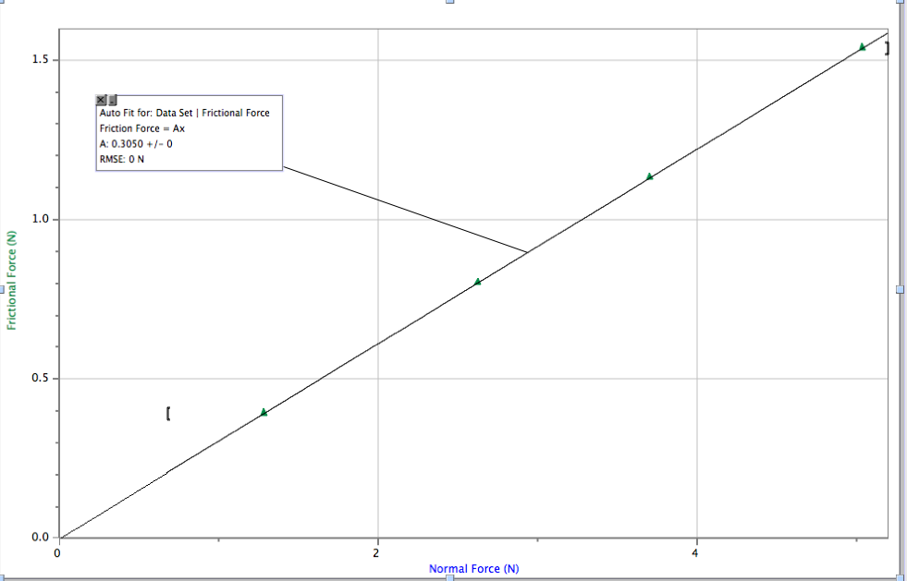Close the Auto Fit results box with the X
The image size is (907, 581).
(100, 99)
